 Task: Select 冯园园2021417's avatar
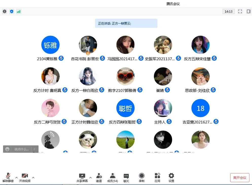pos(125,45)
